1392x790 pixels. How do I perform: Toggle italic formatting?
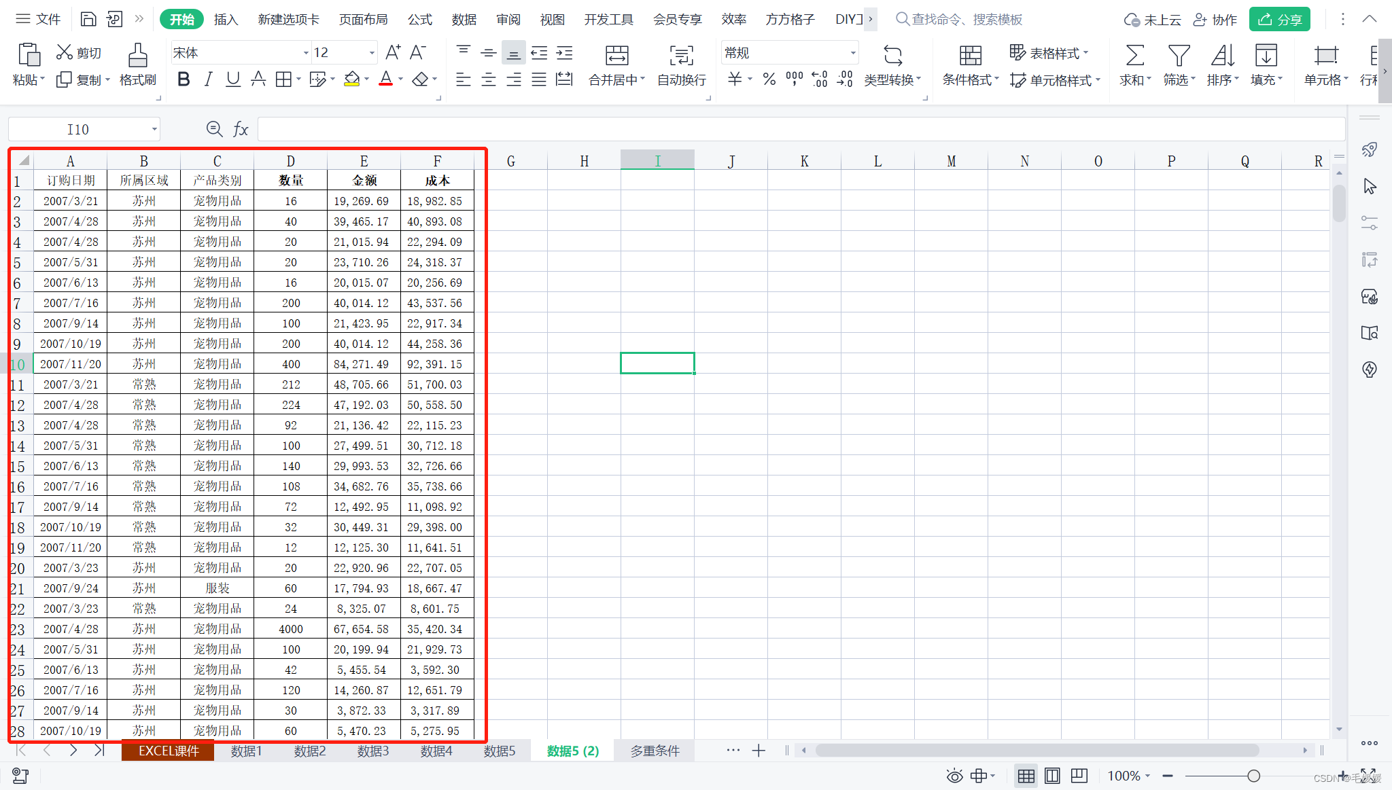click(209, 79)
